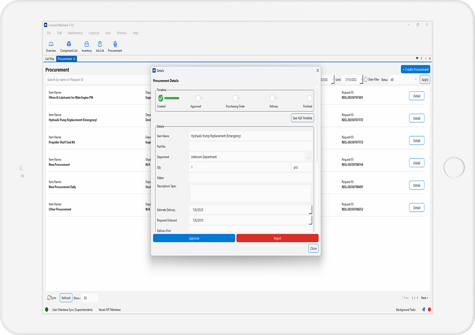The image size is (475, 335).
Task: Click See Full Timeline button
Action: coord(302,118)
